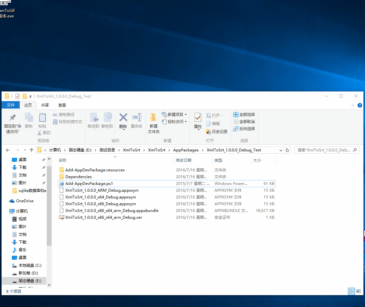Click new folder icon in title bar

point(24,96)
